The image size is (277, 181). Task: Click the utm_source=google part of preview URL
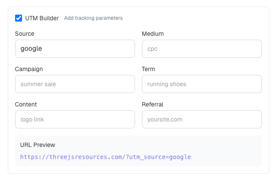click(160, 157)
